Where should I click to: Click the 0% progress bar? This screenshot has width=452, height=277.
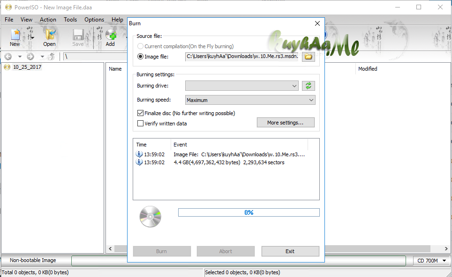pos(249,212)
